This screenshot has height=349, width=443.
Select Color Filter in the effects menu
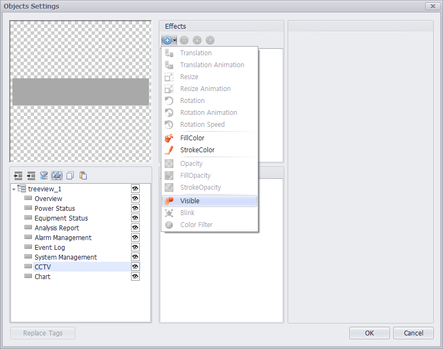210,224
